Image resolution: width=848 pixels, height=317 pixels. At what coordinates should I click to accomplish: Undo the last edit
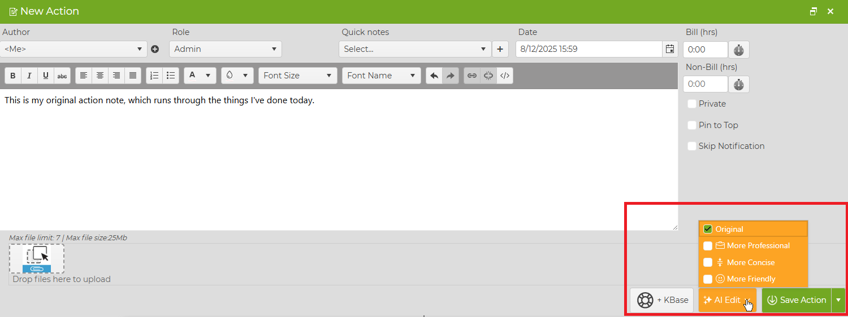click(434, 76)
